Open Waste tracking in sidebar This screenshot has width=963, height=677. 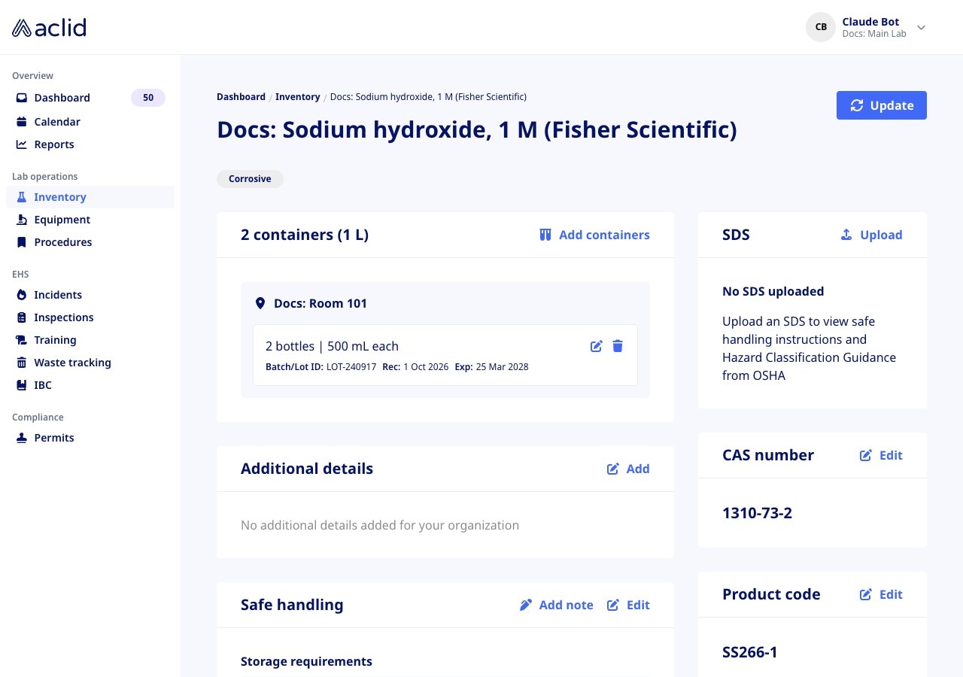pos(90,363)
